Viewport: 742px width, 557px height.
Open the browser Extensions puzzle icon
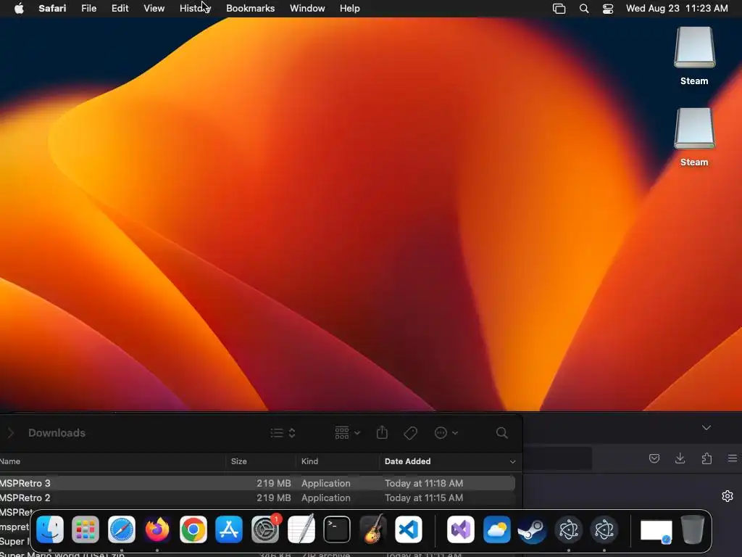706,458
